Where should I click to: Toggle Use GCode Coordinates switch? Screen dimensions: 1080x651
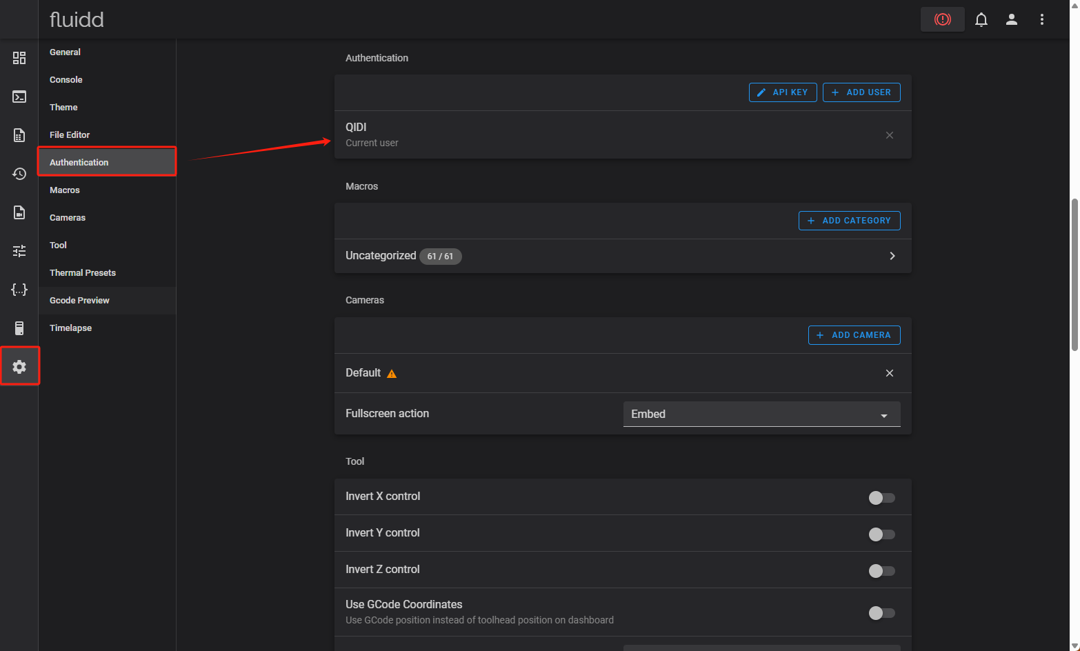point(881,613)
